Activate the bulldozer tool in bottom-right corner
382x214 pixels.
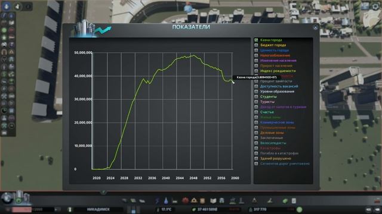[x=377, y=201]
